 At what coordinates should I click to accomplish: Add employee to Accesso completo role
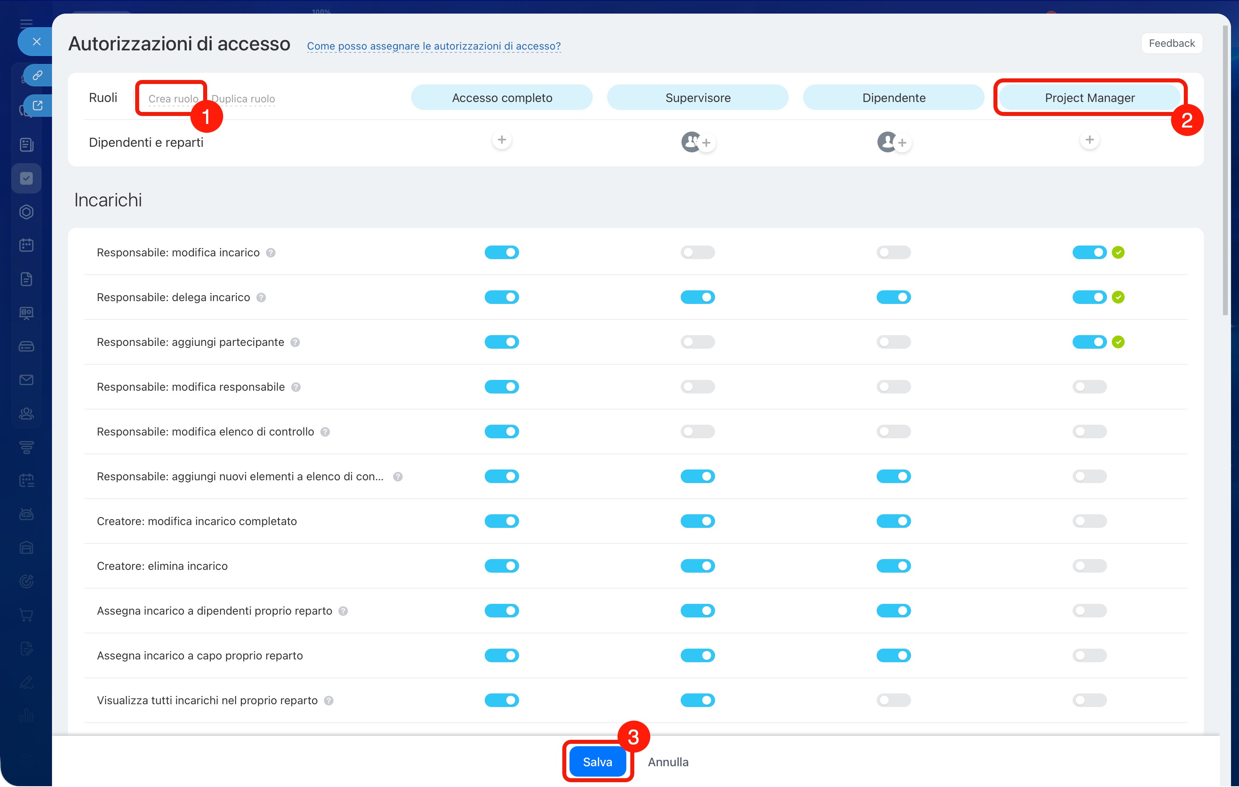[502, 140]
